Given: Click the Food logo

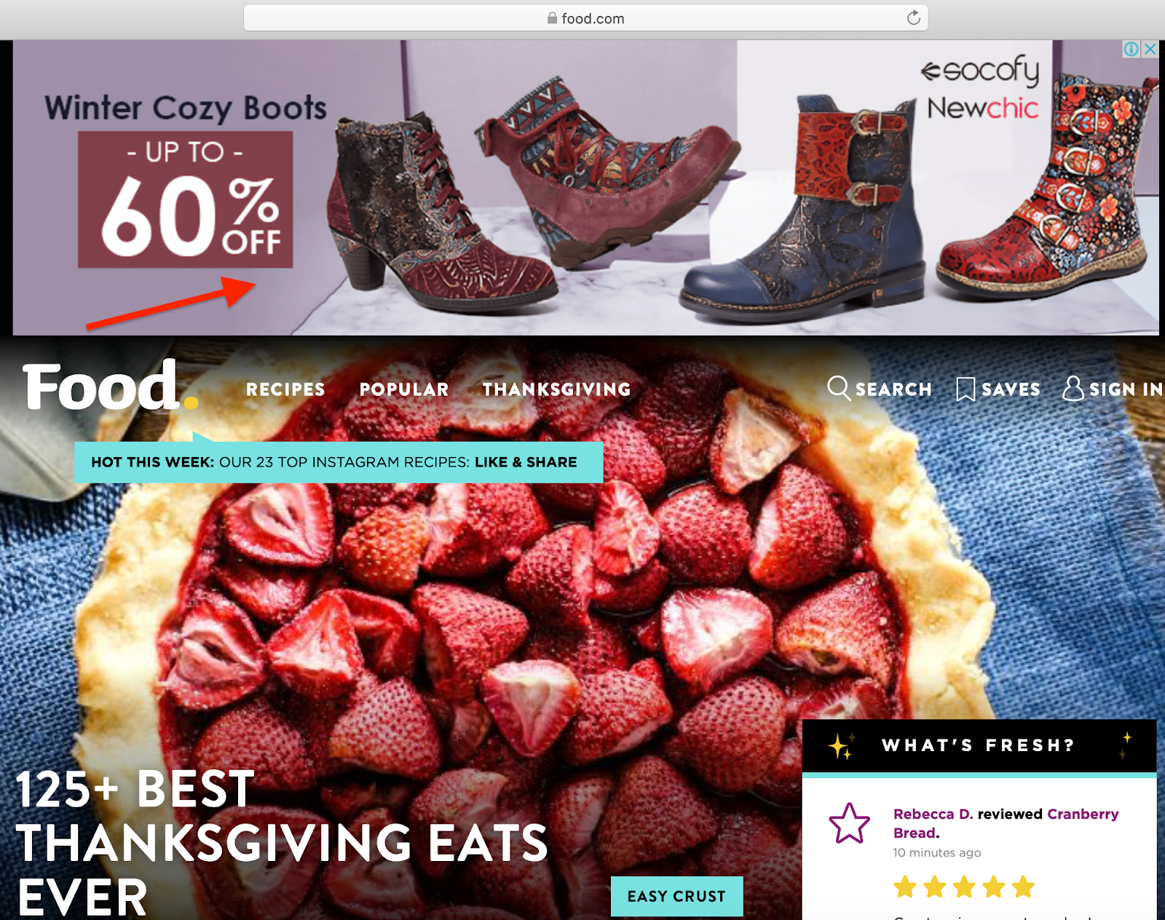Looking at the screenshot, I should tap(109, 385).
